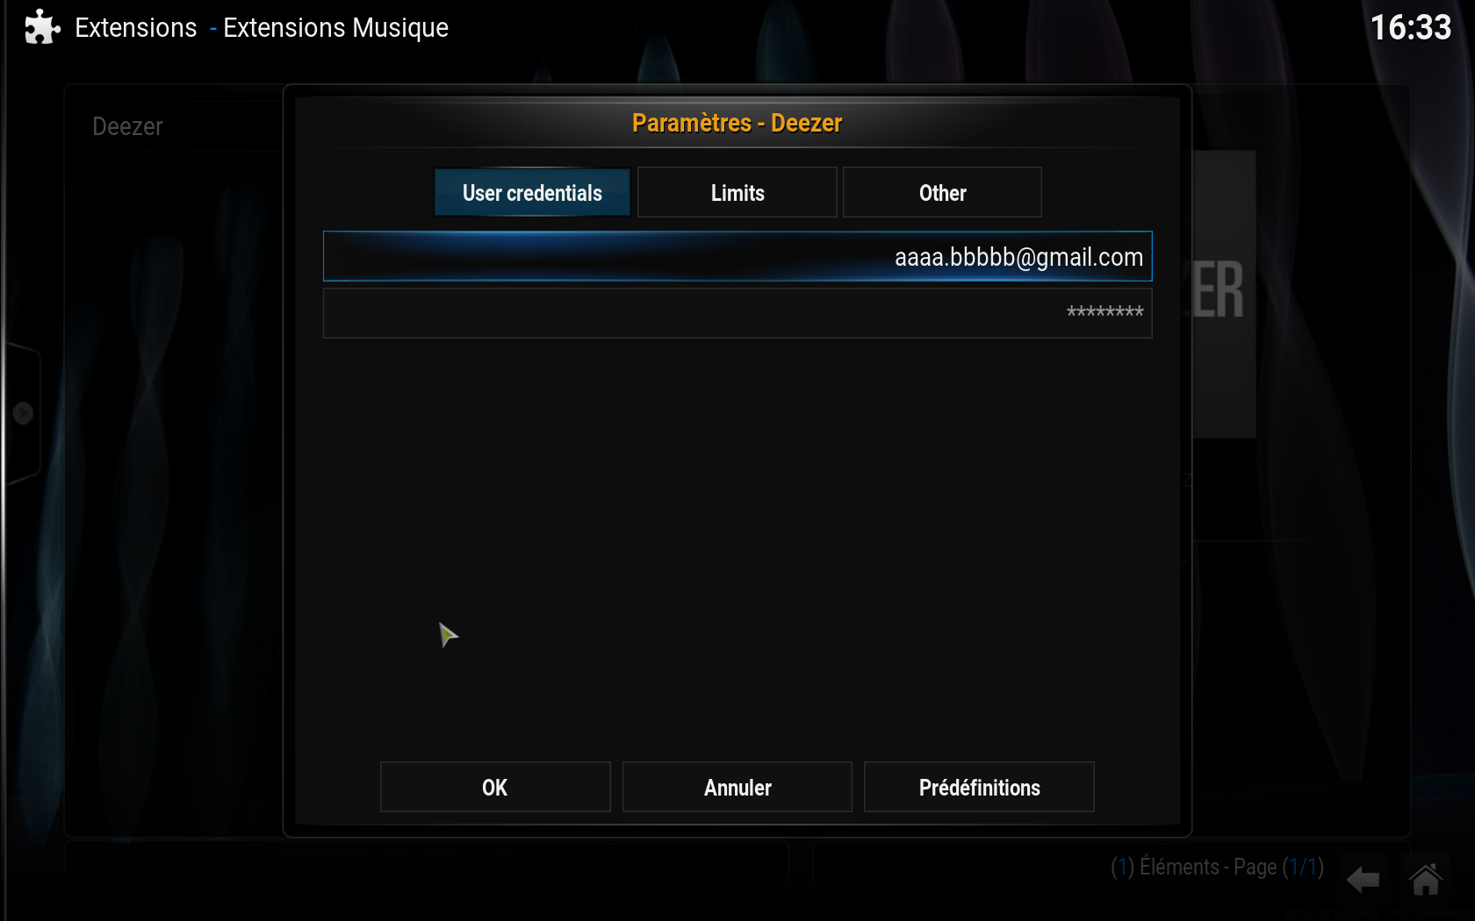This screenshot has width=1475, height=921.
Task: Click the 16:33 clock display
Action: click(1411, 27)
